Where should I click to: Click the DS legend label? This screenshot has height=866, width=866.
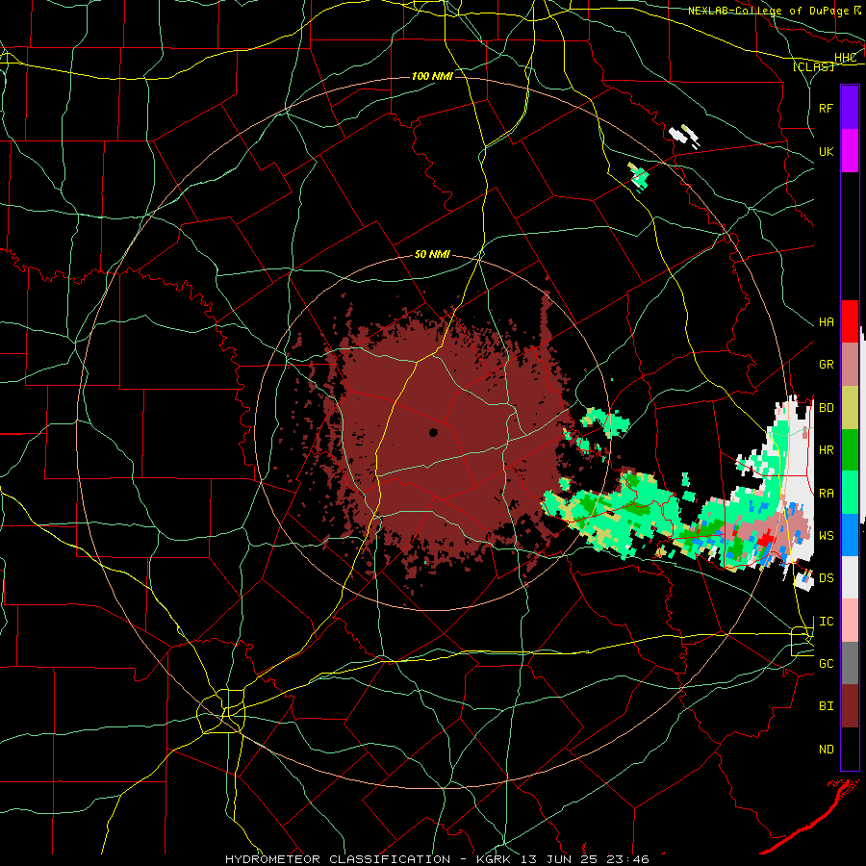pyautogui.click(x=826, y=578)
